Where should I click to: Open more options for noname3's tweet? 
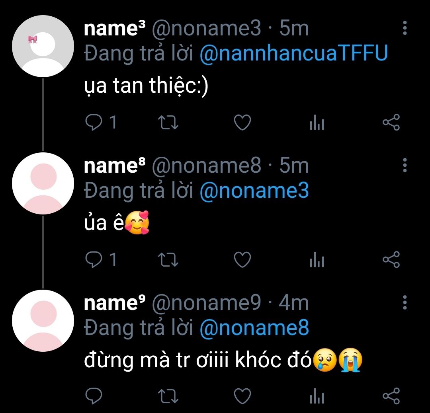pos(405,28)
